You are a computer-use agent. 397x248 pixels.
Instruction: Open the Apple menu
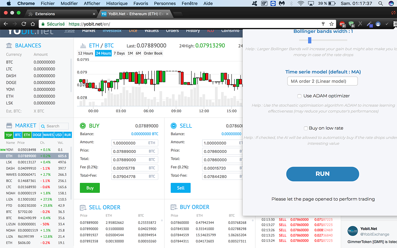(8, 3)
